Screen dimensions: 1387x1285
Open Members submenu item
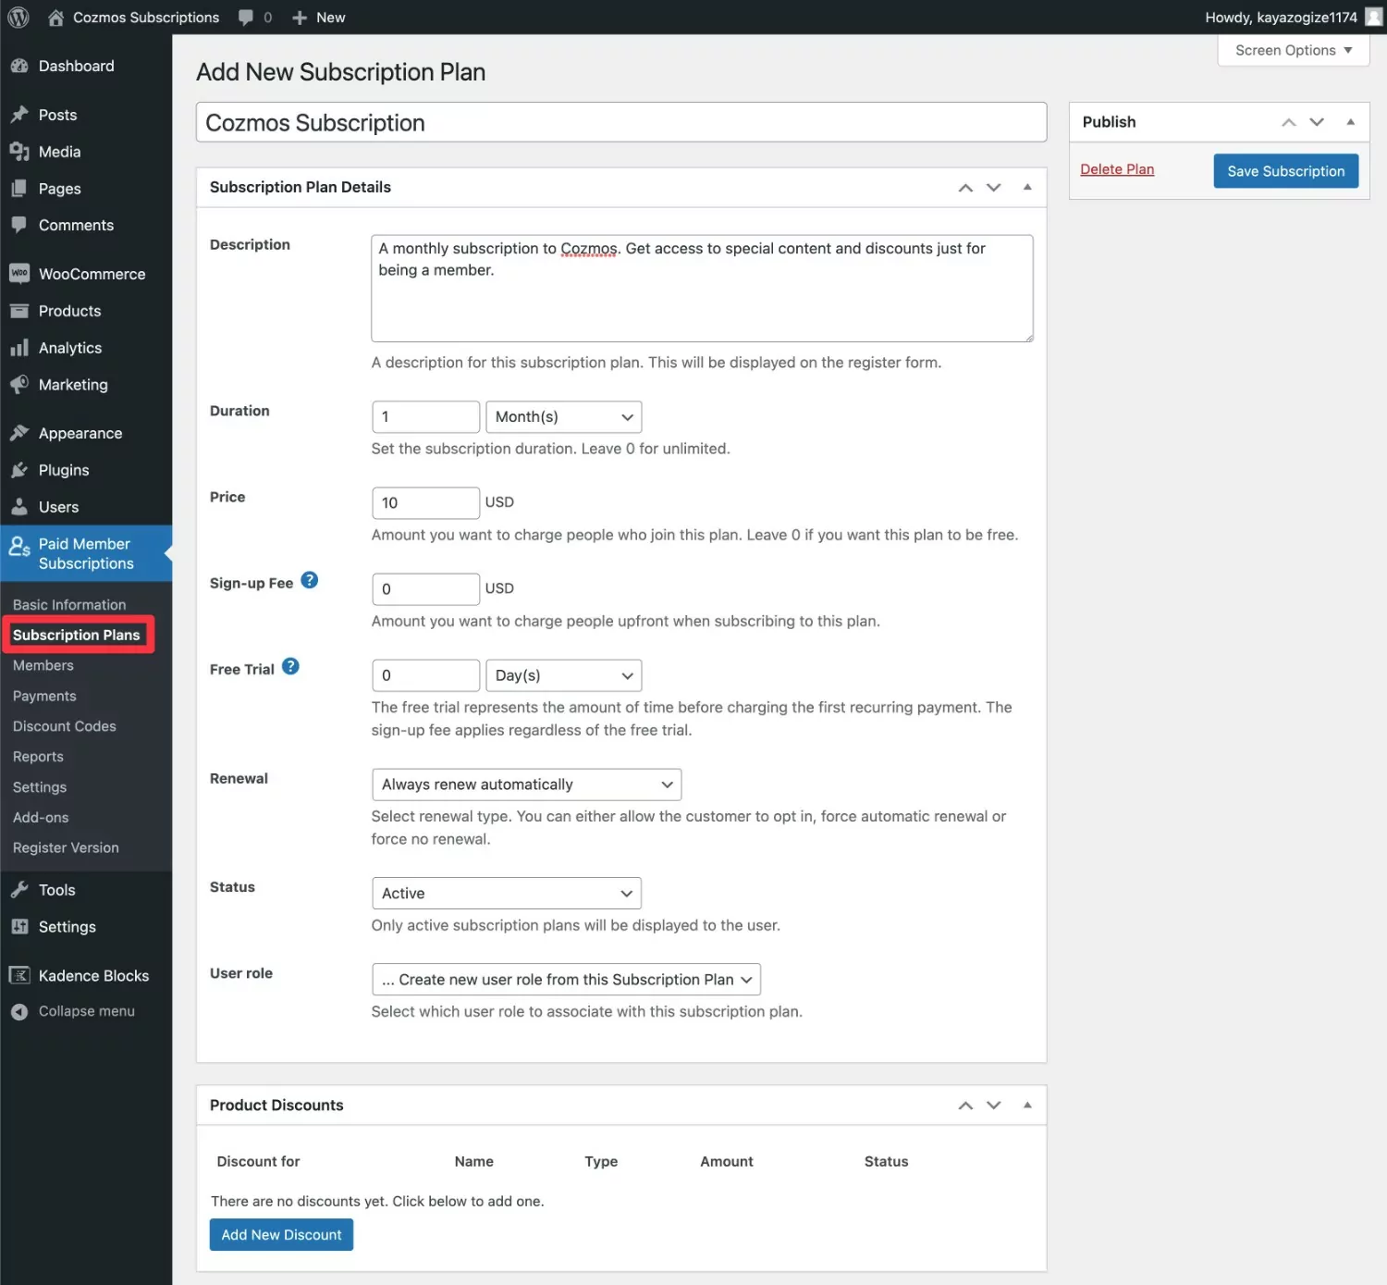[43, 666]
